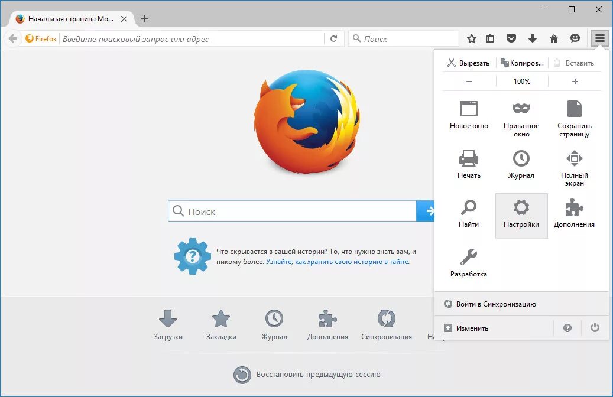Submit search with blue arrow button
The image size is (613, 397).
[x=426, y=211]
